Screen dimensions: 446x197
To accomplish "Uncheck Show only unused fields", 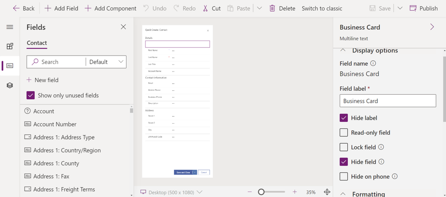I will tap(31, 95).
